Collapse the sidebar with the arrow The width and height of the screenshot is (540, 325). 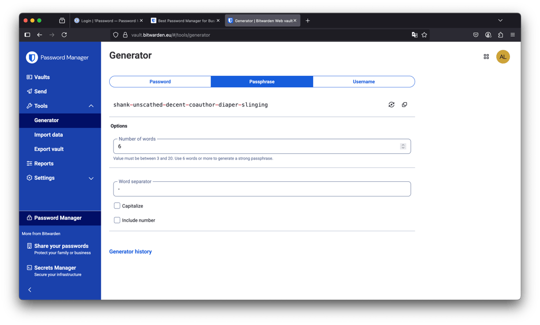click(x=30, y=290)
